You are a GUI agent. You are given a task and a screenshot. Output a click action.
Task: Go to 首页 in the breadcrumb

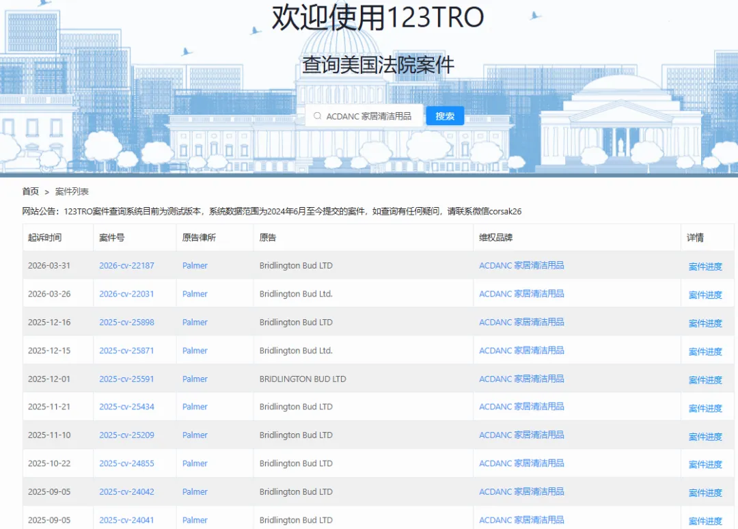[31, 191]
